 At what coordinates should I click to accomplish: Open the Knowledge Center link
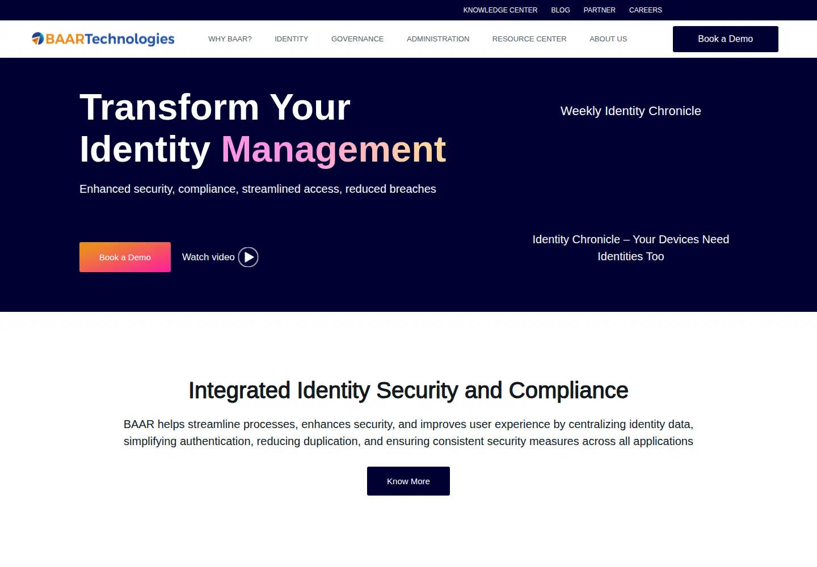coord(500,10)
